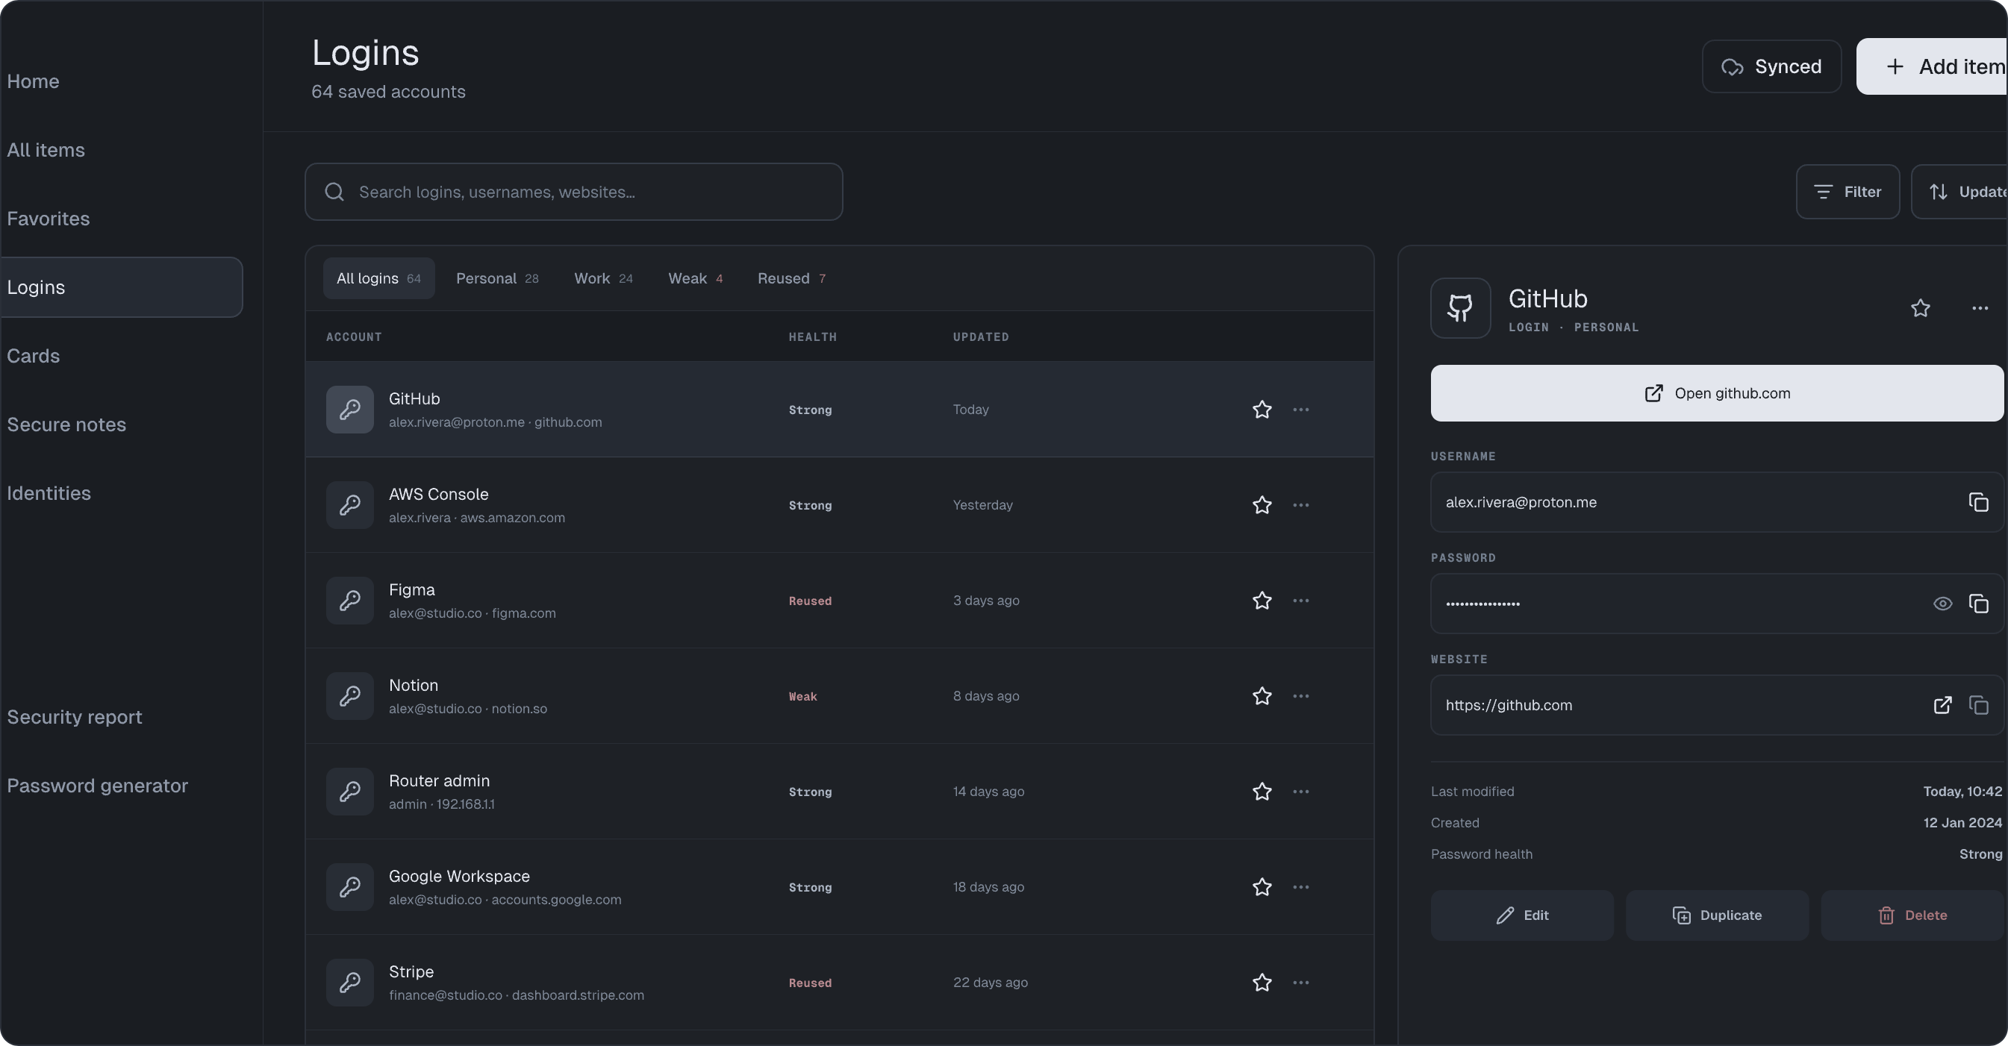
Task: Click Open github.com button
Action: click(x=1716, y=393)
